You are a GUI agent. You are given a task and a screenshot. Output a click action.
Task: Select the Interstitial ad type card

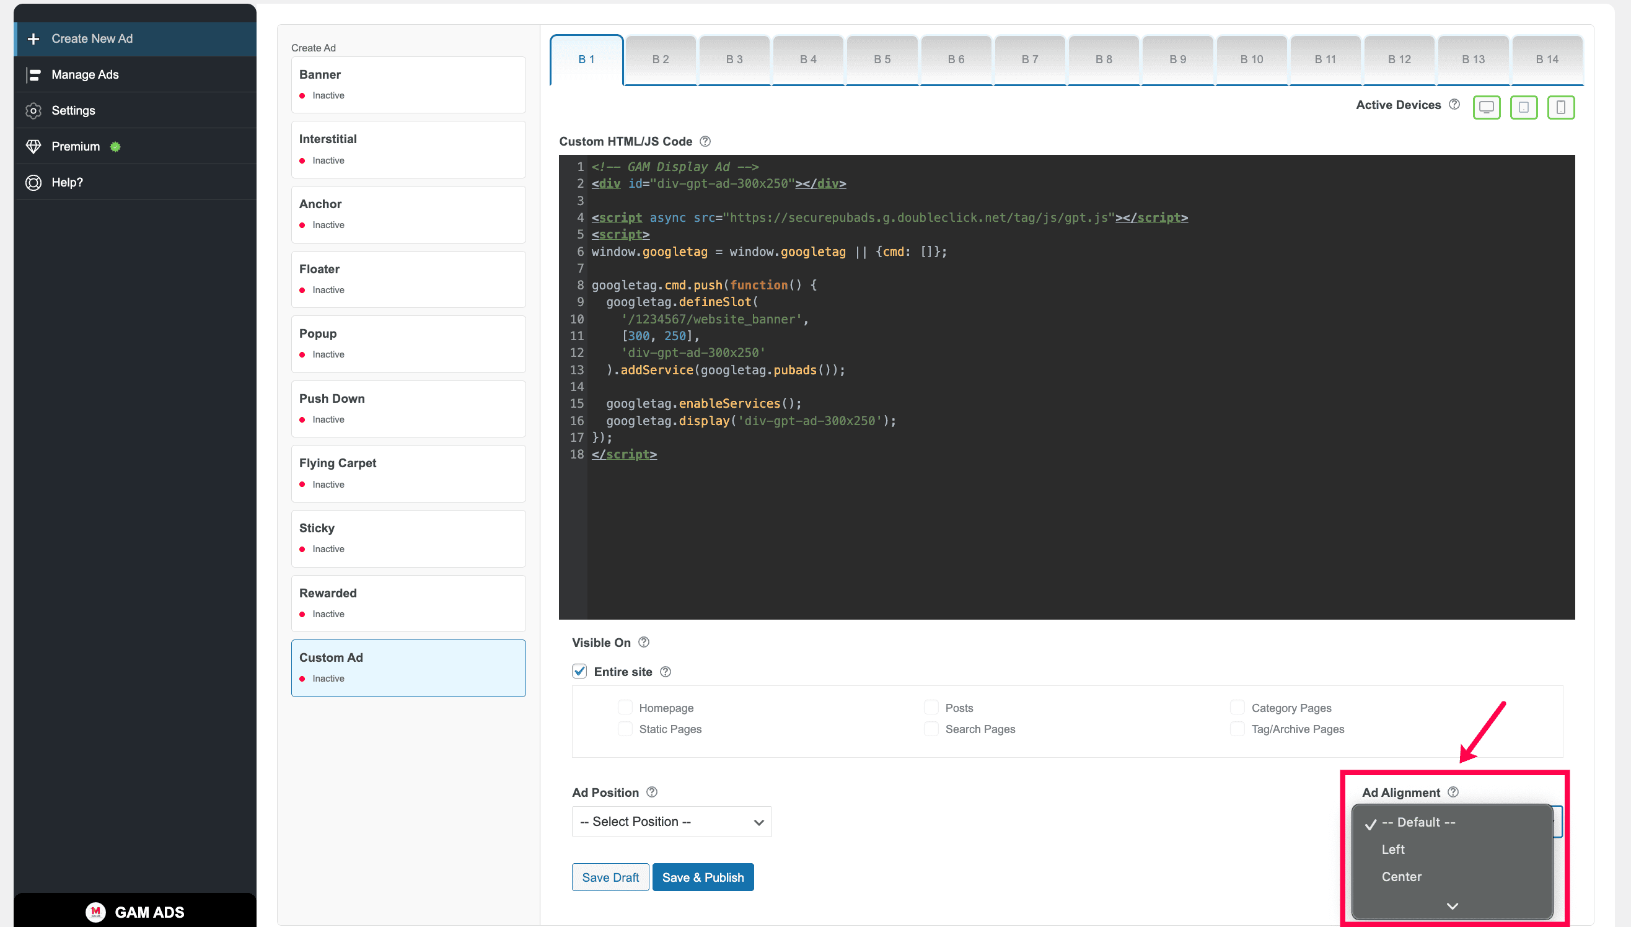408,149
